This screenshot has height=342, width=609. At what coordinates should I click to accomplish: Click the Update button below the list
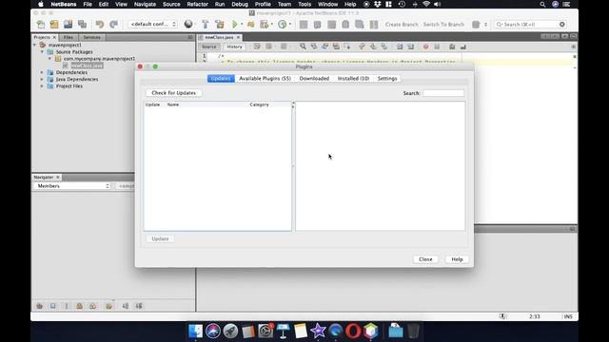160,238
